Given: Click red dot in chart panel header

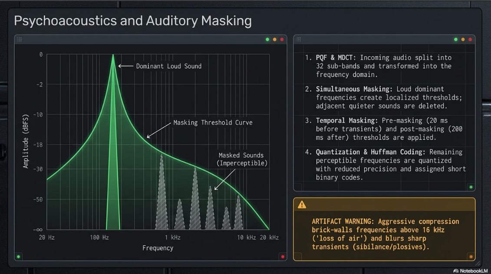Looking at the screenshot, I should pos(282,40).
